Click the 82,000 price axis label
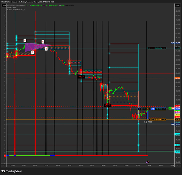The image size is (182, 175). [177, 11]
